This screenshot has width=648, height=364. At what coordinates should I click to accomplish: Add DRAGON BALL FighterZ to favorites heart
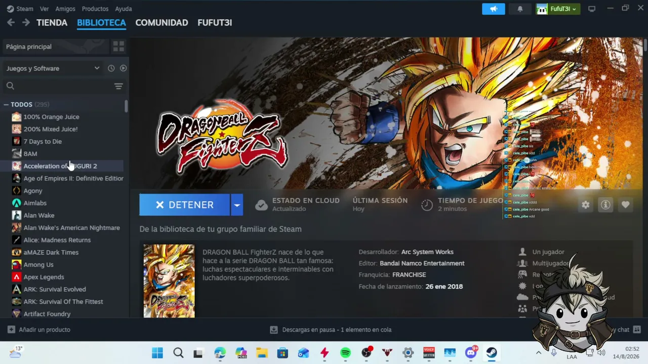coord(626,205)
